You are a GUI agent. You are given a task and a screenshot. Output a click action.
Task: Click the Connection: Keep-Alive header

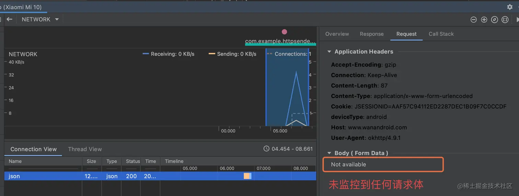364,75
